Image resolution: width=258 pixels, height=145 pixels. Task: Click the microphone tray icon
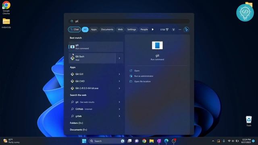224,141
